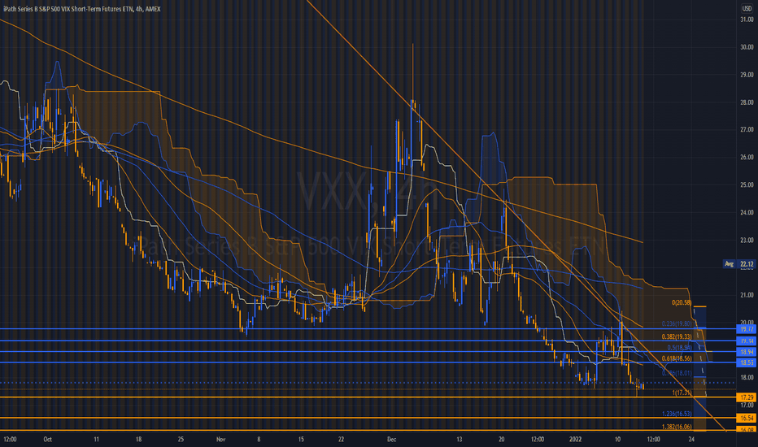Click the blue 18.55 price level label
Image resolution: width=758 pixels, height=447 pixels.
point(747,362)
